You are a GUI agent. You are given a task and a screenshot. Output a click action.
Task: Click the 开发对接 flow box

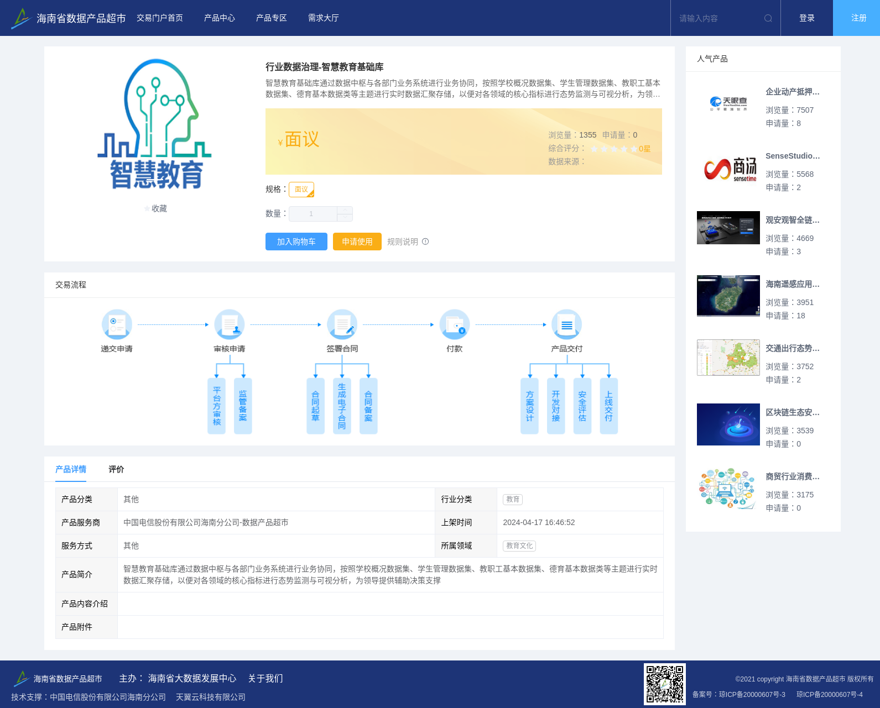click(556, 406)
